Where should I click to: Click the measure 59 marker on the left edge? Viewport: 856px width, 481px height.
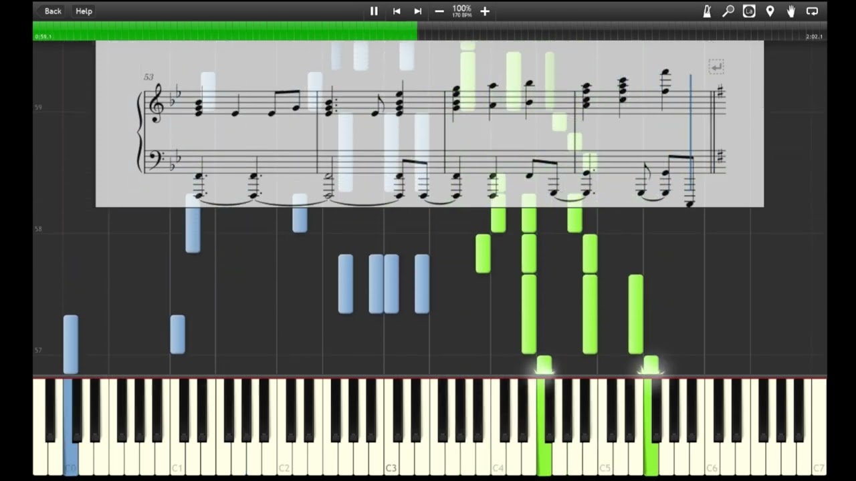point(37,108)
